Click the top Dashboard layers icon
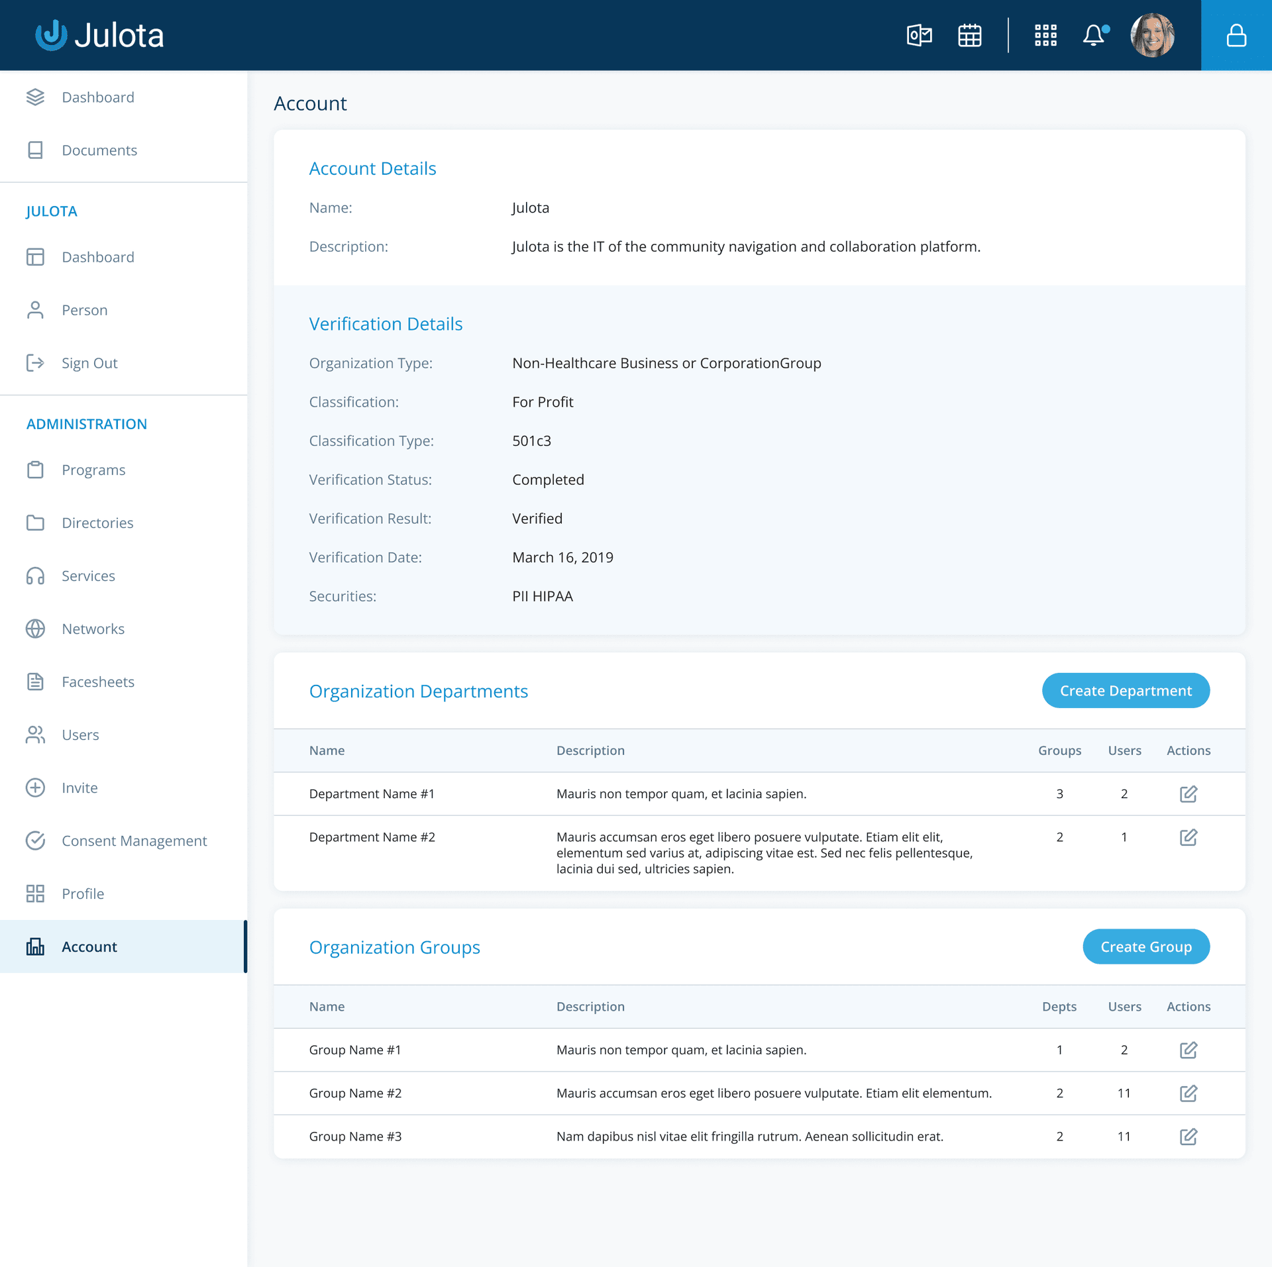The image size is (1272, 1267). point(35,97)
